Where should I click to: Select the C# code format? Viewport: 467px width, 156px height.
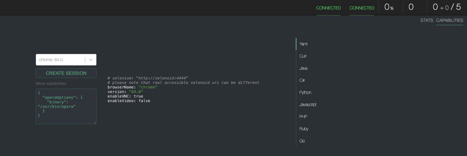tap(302, 80)
